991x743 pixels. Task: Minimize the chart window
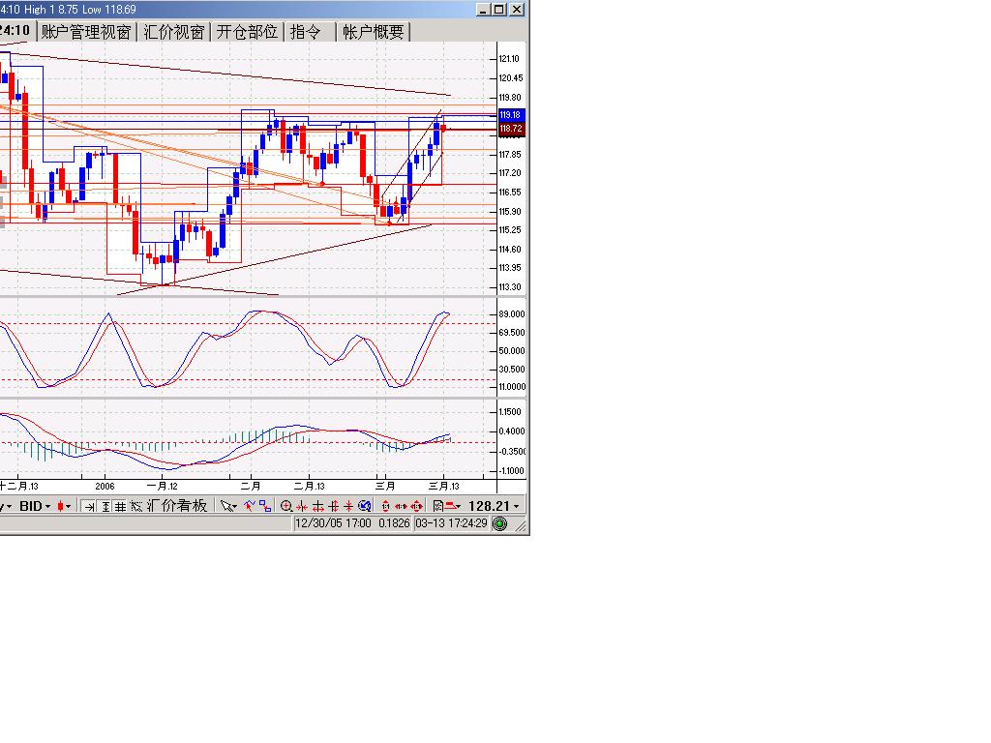point(483,10)
